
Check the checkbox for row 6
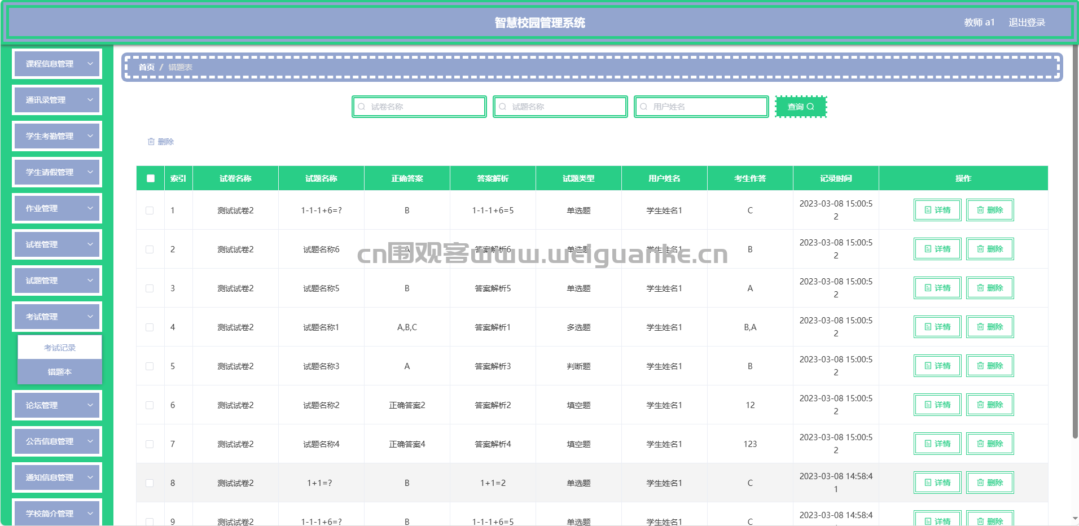[x=150, y=405]
